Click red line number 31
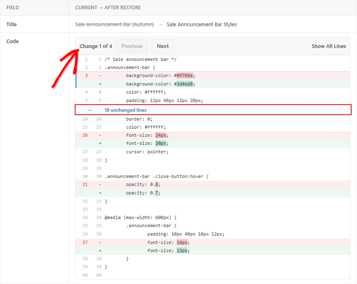357x284 pixels. [85, 184]
